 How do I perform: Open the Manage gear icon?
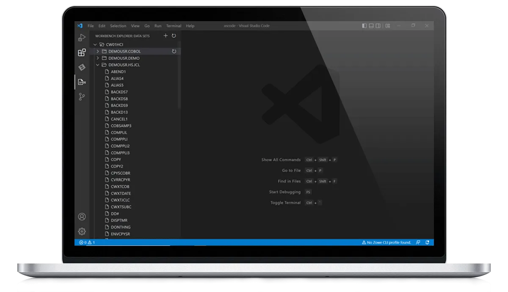point(82,231)
